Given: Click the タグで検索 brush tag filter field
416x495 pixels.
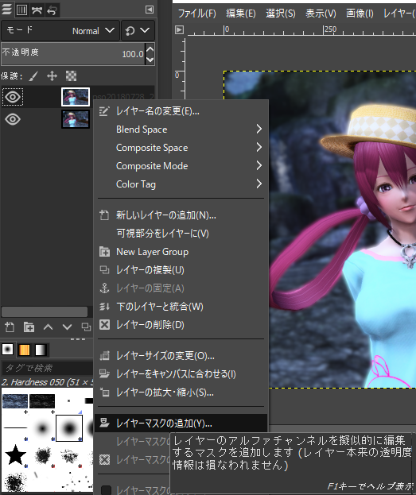Looking at the screenshot, I should tap(48, 368).
